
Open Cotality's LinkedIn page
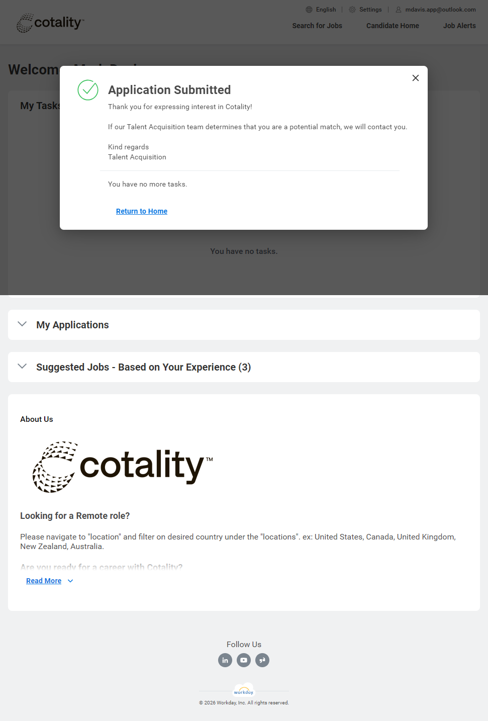click(x=225, y=660)
